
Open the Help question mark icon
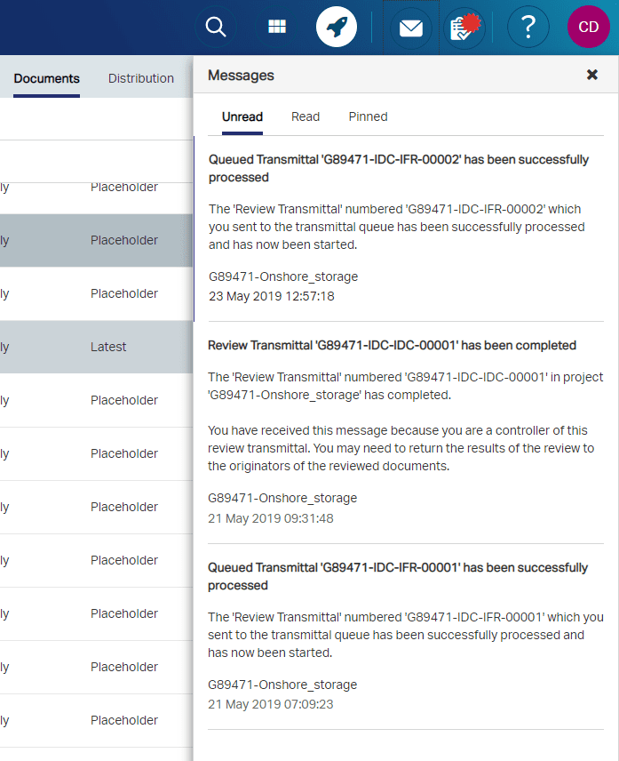[x=528, y=27]
